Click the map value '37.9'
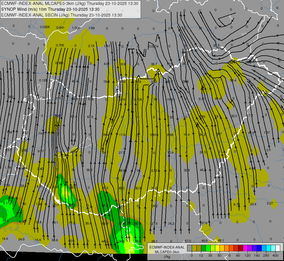This screenshot has width=284, height=261. click(x=204, y=223)
